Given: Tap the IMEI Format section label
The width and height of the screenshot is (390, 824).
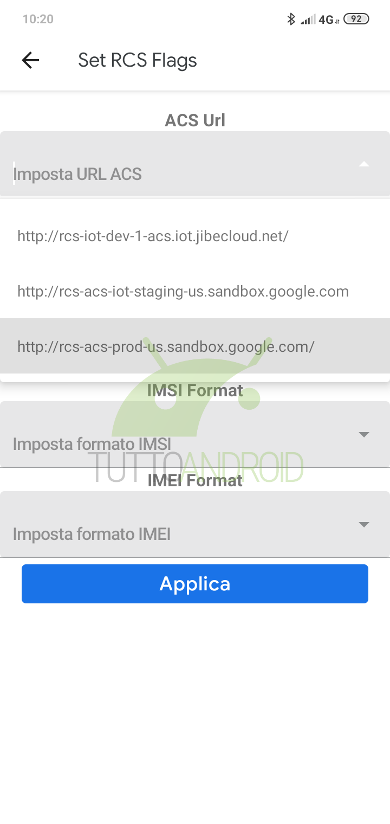Looking at the screenshot, I should [x=195, y=480].
